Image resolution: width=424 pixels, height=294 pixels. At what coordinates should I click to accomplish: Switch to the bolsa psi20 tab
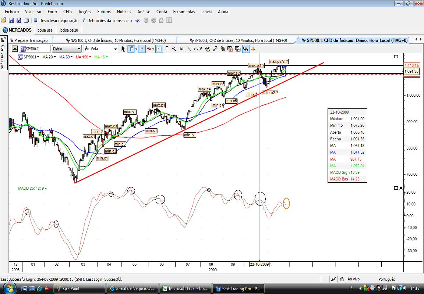point(69,30)
